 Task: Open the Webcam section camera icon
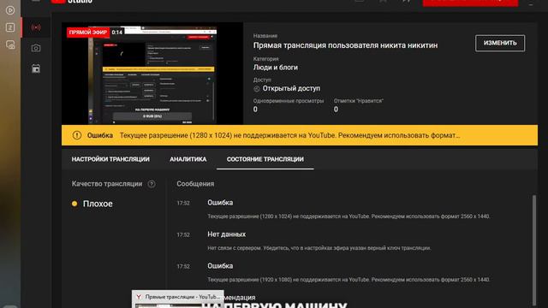(36, 48)
